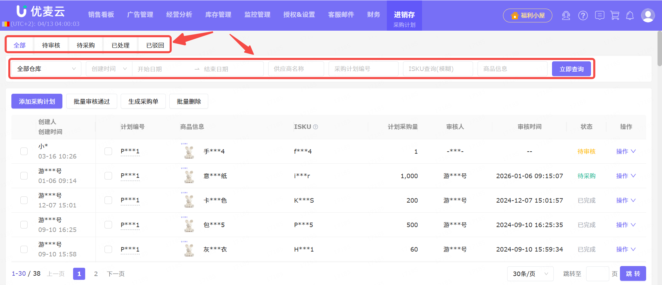Open the feedback message icon

point(600,16)
